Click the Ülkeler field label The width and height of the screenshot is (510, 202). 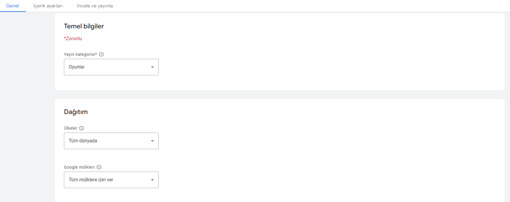pos(71,128)
